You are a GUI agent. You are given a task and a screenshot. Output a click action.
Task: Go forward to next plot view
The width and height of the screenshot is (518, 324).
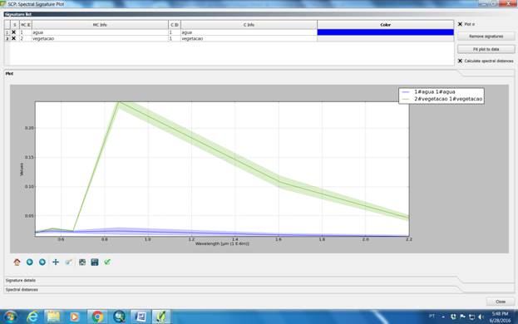coord(42,262)
